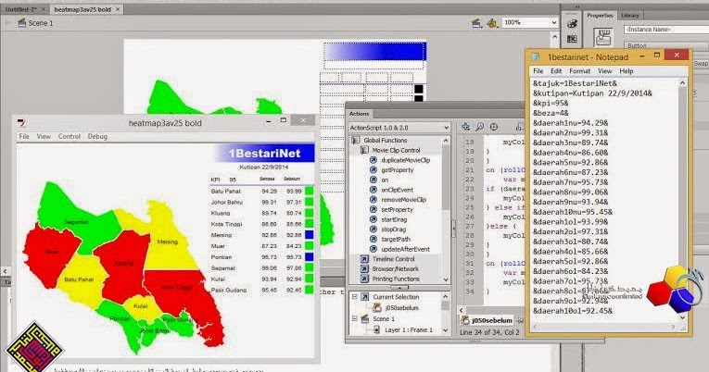
Task: Click the getProperty action icon
Action: coord(373,170)
